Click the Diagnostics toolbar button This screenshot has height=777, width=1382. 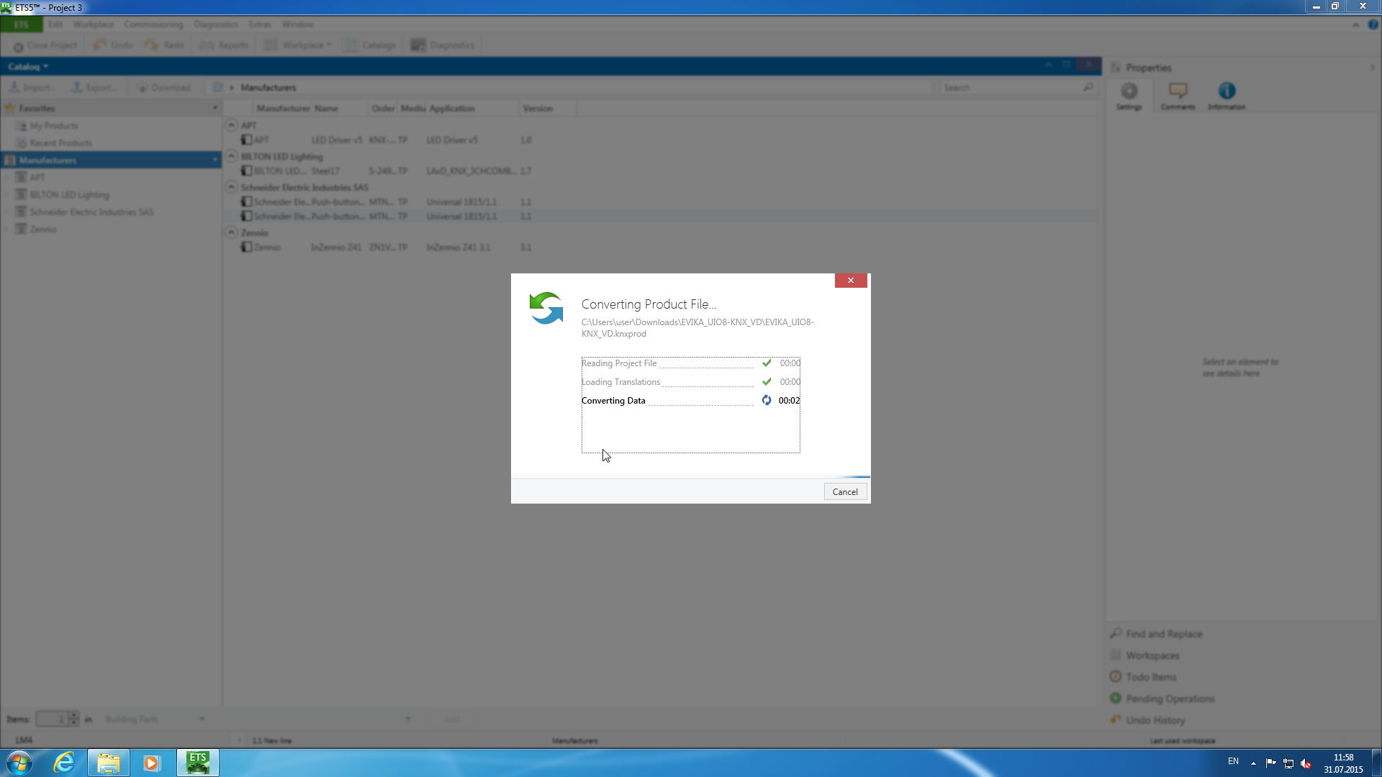[443, 45]
